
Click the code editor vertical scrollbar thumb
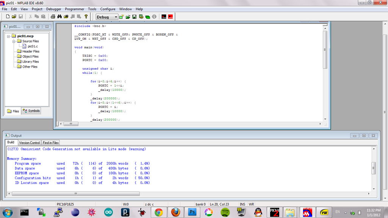click(325, 50)
